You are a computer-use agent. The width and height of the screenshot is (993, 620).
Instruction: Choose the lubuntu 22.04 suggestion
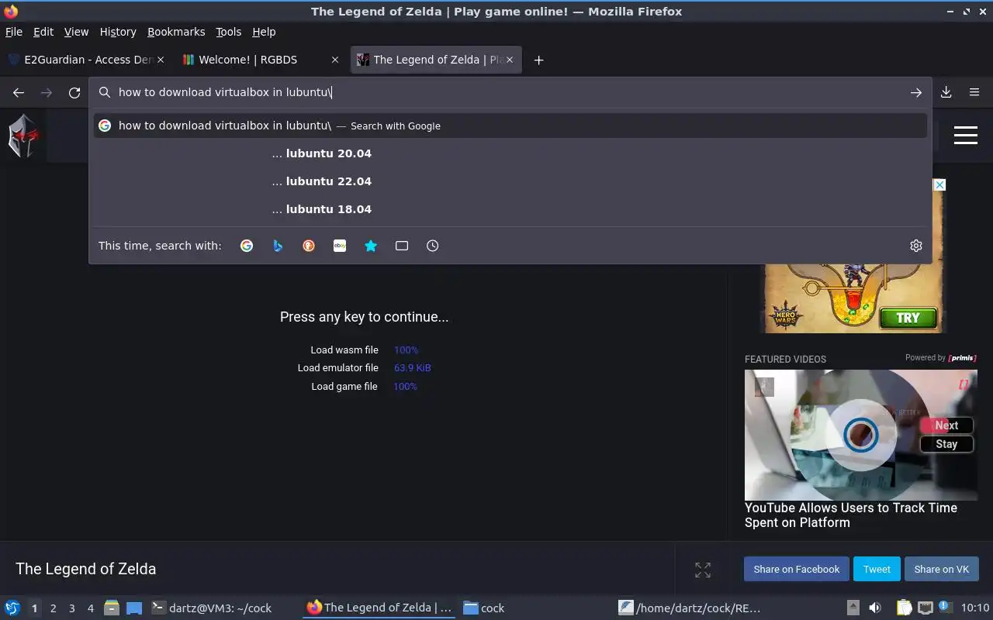[x=510, y=181]
